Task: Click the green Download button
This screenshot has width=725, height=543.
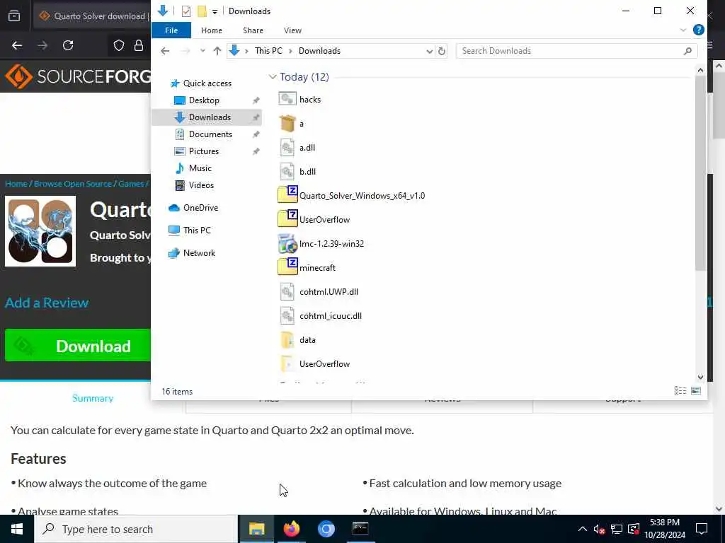Action: click(78, 345)
